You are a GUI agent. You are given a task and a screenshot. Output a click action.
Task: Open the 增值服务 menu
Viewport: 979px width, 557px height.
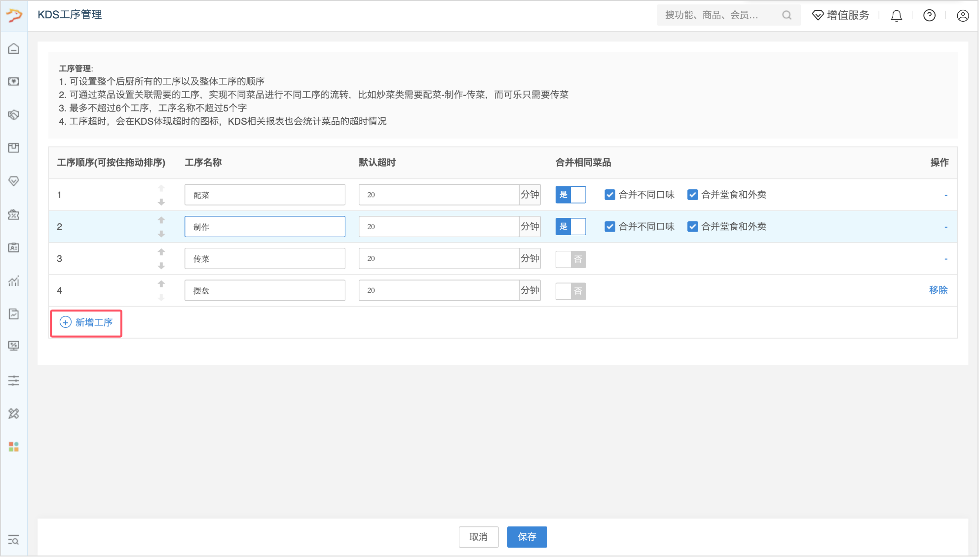click(x=841, y=15)
